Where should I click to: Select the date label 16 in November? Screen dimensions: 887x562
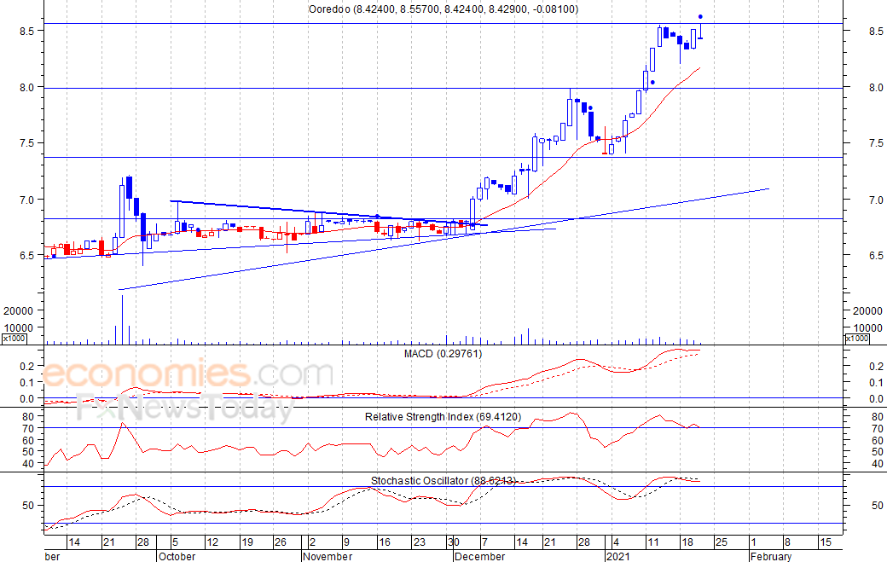pos(385,542)
